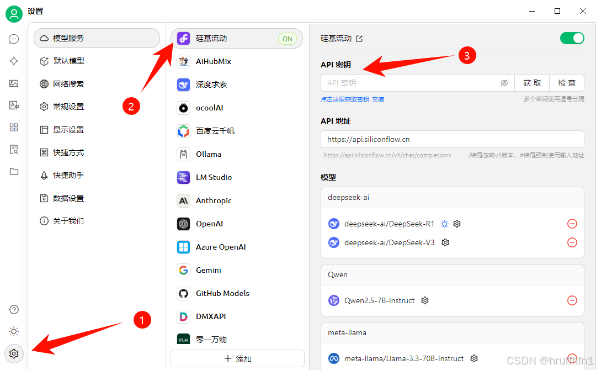Maximize the settings window
The height and width of the screenshot is (370, 596).
(x=557, y=11)
